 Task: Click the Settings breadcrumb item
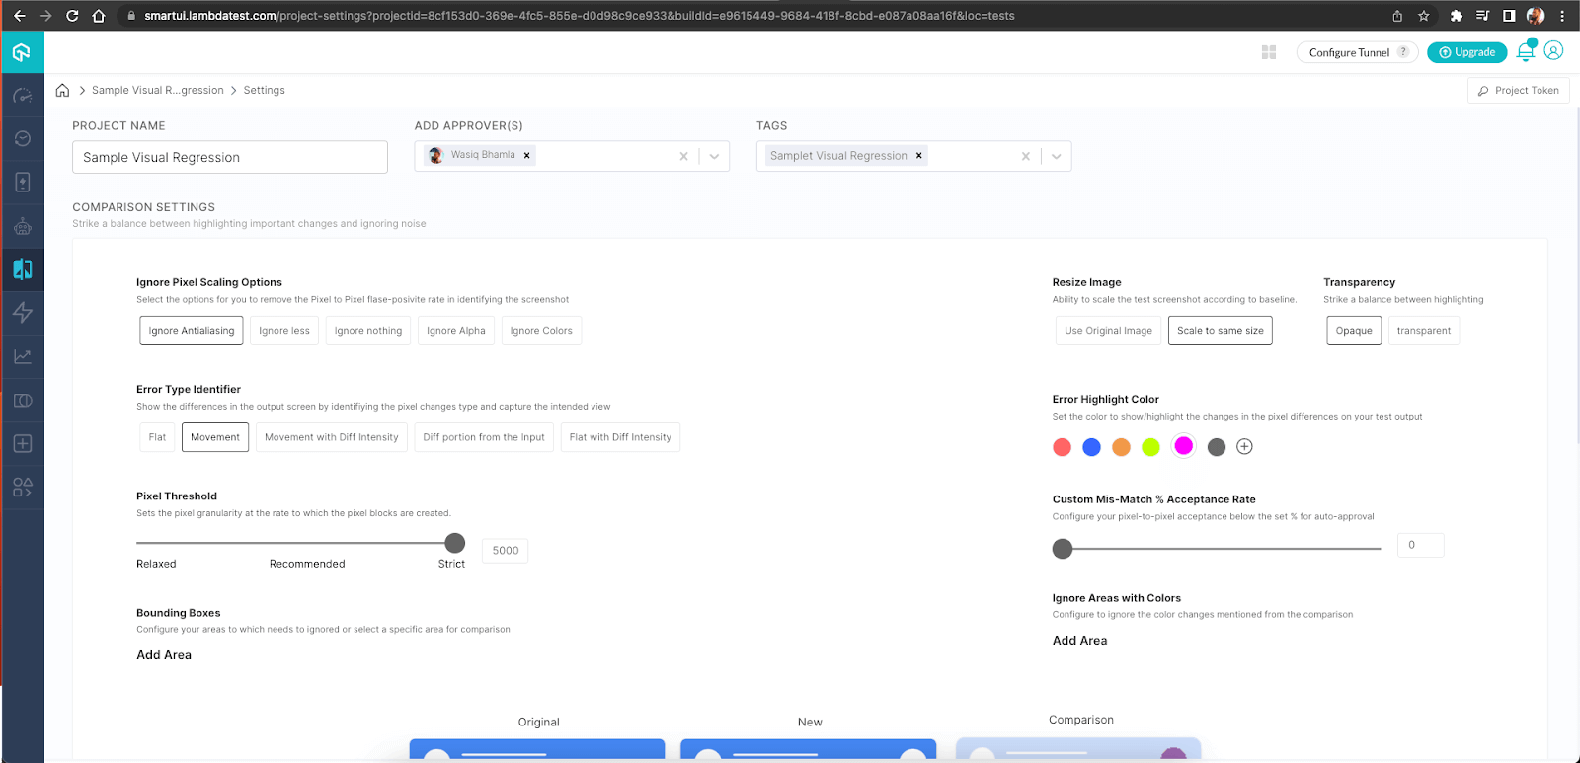264,90
